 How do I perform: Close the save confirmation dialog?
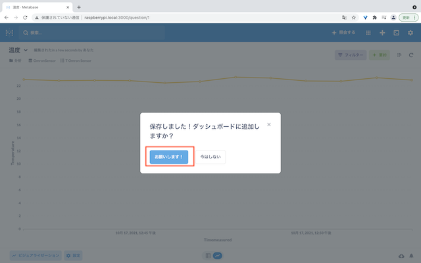[269, 124]
